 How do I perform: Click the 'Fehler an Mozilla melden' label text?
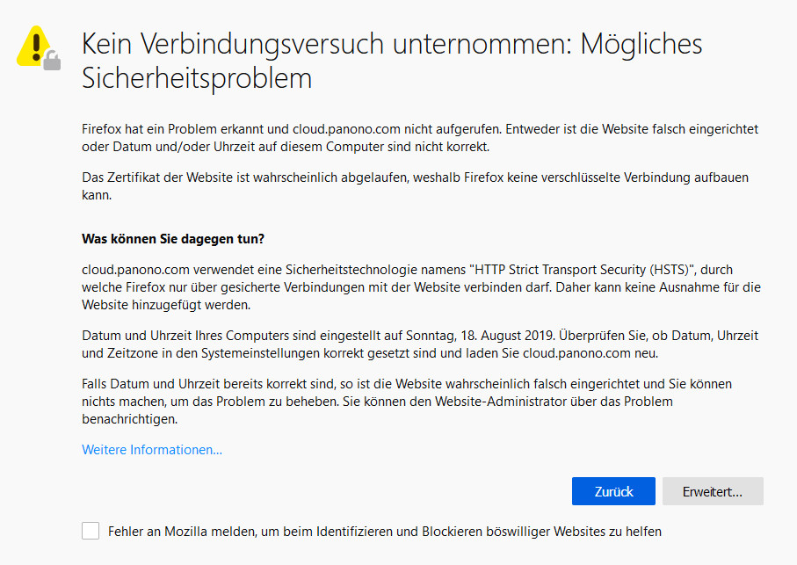(384, 531)
